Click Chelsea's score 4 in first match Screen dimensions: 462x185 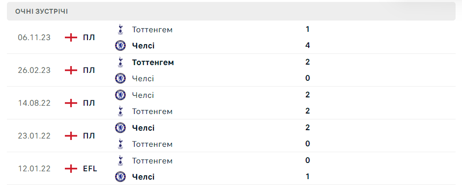click(x=308, y=46)
